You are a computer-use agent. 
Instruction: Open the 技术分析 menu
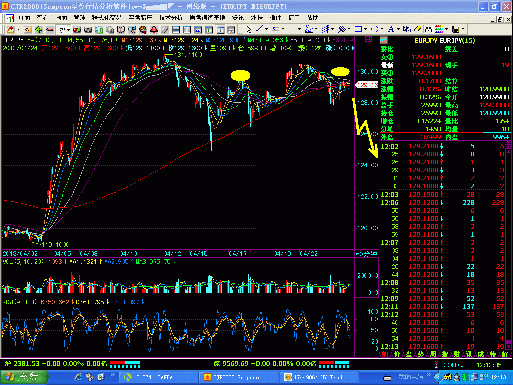pos(171,18)
